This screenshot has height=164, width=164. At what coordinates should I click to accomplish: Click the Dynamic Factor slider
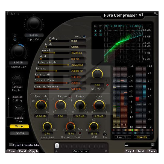point(52,83)
